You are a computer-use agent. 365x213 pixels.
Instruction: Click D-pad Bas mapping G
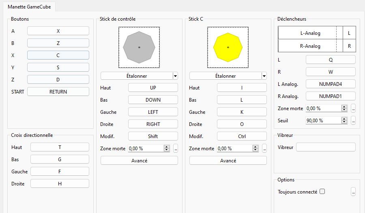tap(60, 159)
